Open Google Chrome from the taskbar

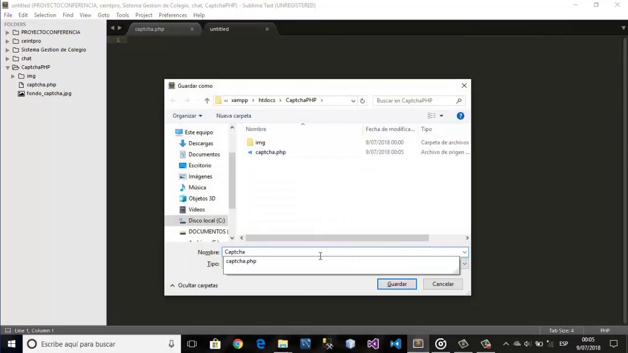238,344
